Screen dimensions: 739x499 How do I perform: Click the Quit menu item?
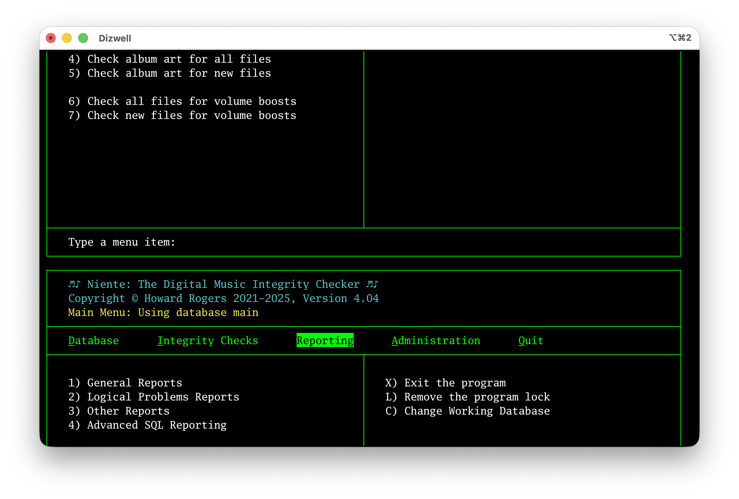coord(530,341)
